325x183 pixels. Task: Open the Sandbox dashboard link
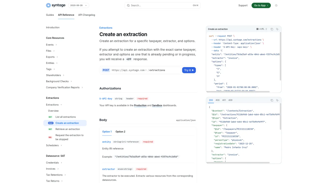[x=157, y=105]
